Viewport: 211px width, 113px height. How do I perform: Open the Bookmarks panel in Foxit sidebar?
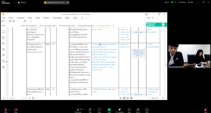click(x=3, y=32)
